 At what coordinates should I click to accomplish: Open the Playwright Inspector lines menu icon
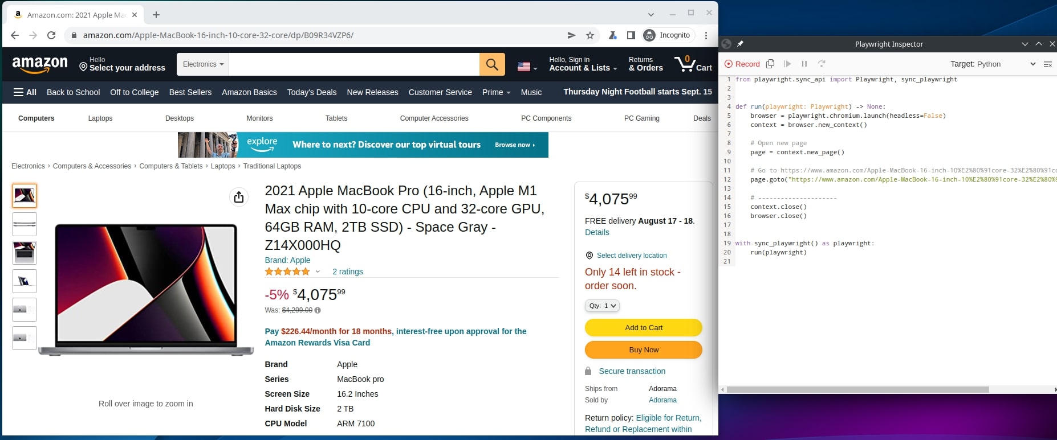(1048, 64)
